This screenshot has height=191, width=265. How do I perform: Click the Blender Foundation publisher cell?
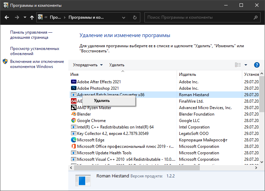click(197, 114)
